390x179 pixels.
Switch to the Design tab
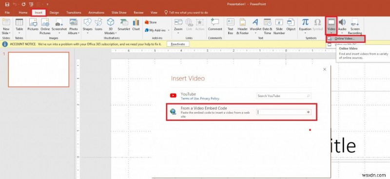click(x=54, y=13)
